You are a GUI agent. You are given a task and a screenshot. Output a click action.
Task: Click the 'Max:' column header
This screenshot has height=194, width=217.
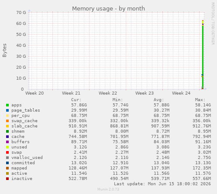[200, 100]
